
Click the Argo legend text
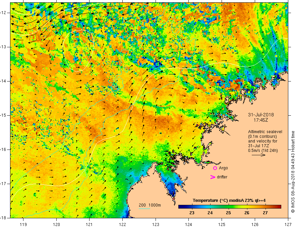click(x=223, y=168)
